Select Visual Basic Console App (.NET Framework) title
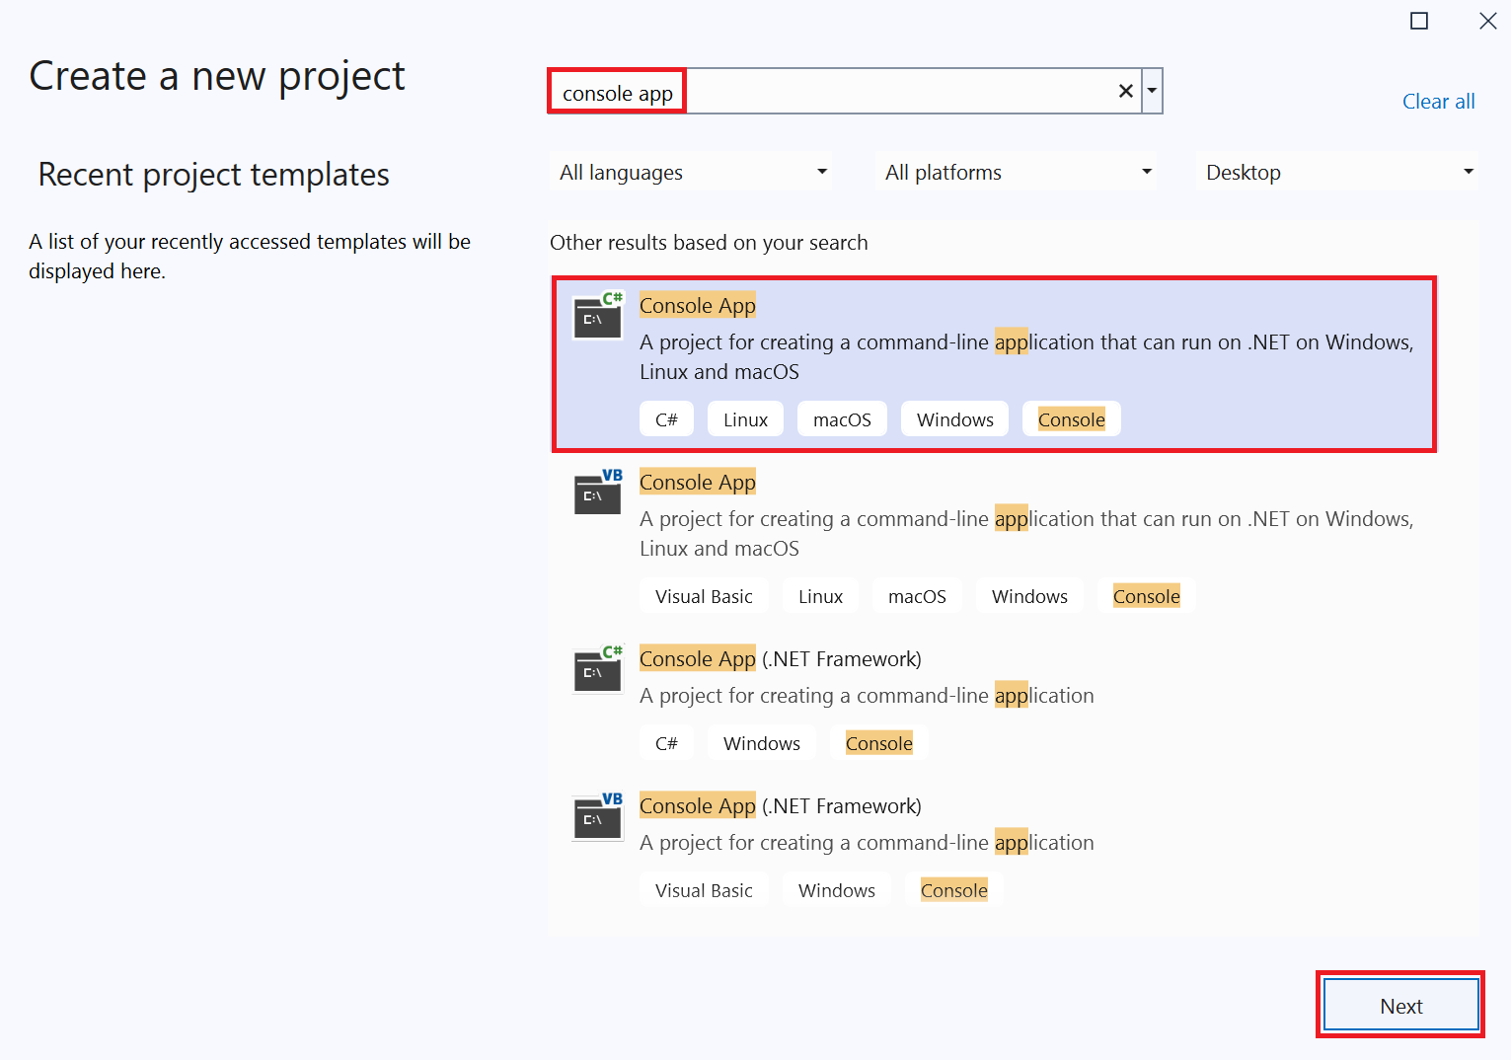This screenshot has width=1511, height=1060. point(781,806)
